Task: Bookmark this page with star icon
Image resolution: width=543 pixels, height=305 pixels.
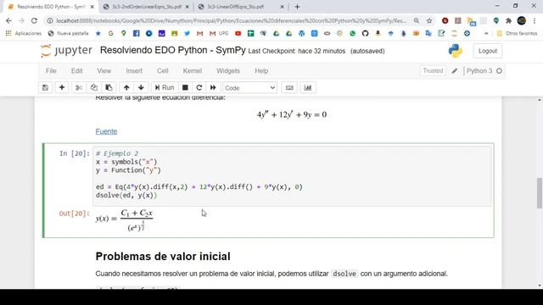Action: [x=429, y=20]
